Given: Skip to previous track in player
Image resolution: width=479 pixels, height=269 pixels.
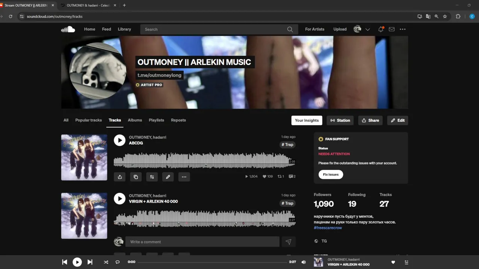Looking at the screenshot, I should [64, 262].
